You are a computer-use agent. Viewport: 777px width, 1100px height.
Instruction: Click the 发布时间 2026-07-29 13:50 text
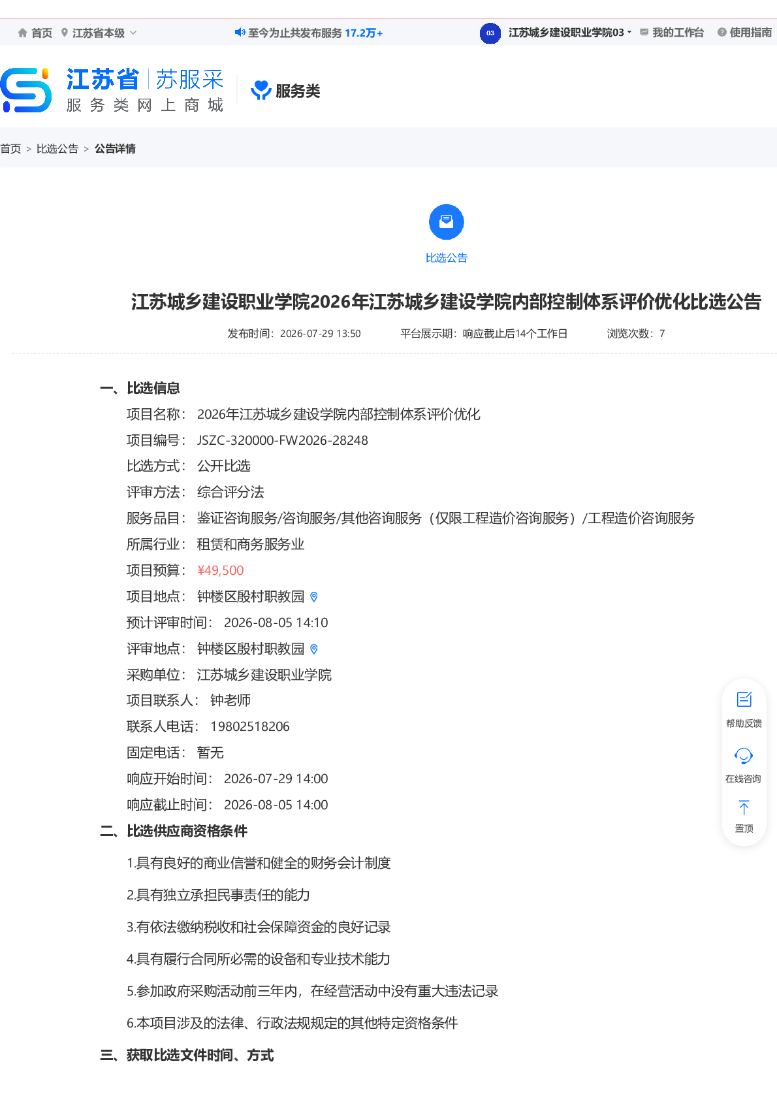tap(294, 334)
